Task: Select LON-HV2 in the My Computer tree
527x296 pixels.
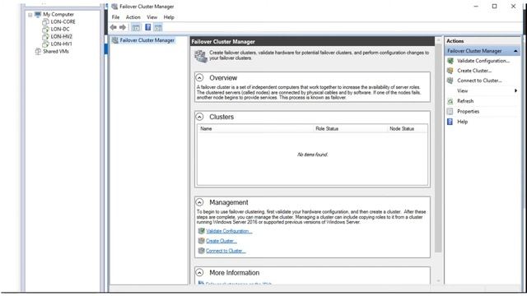Action: [61, 36]
